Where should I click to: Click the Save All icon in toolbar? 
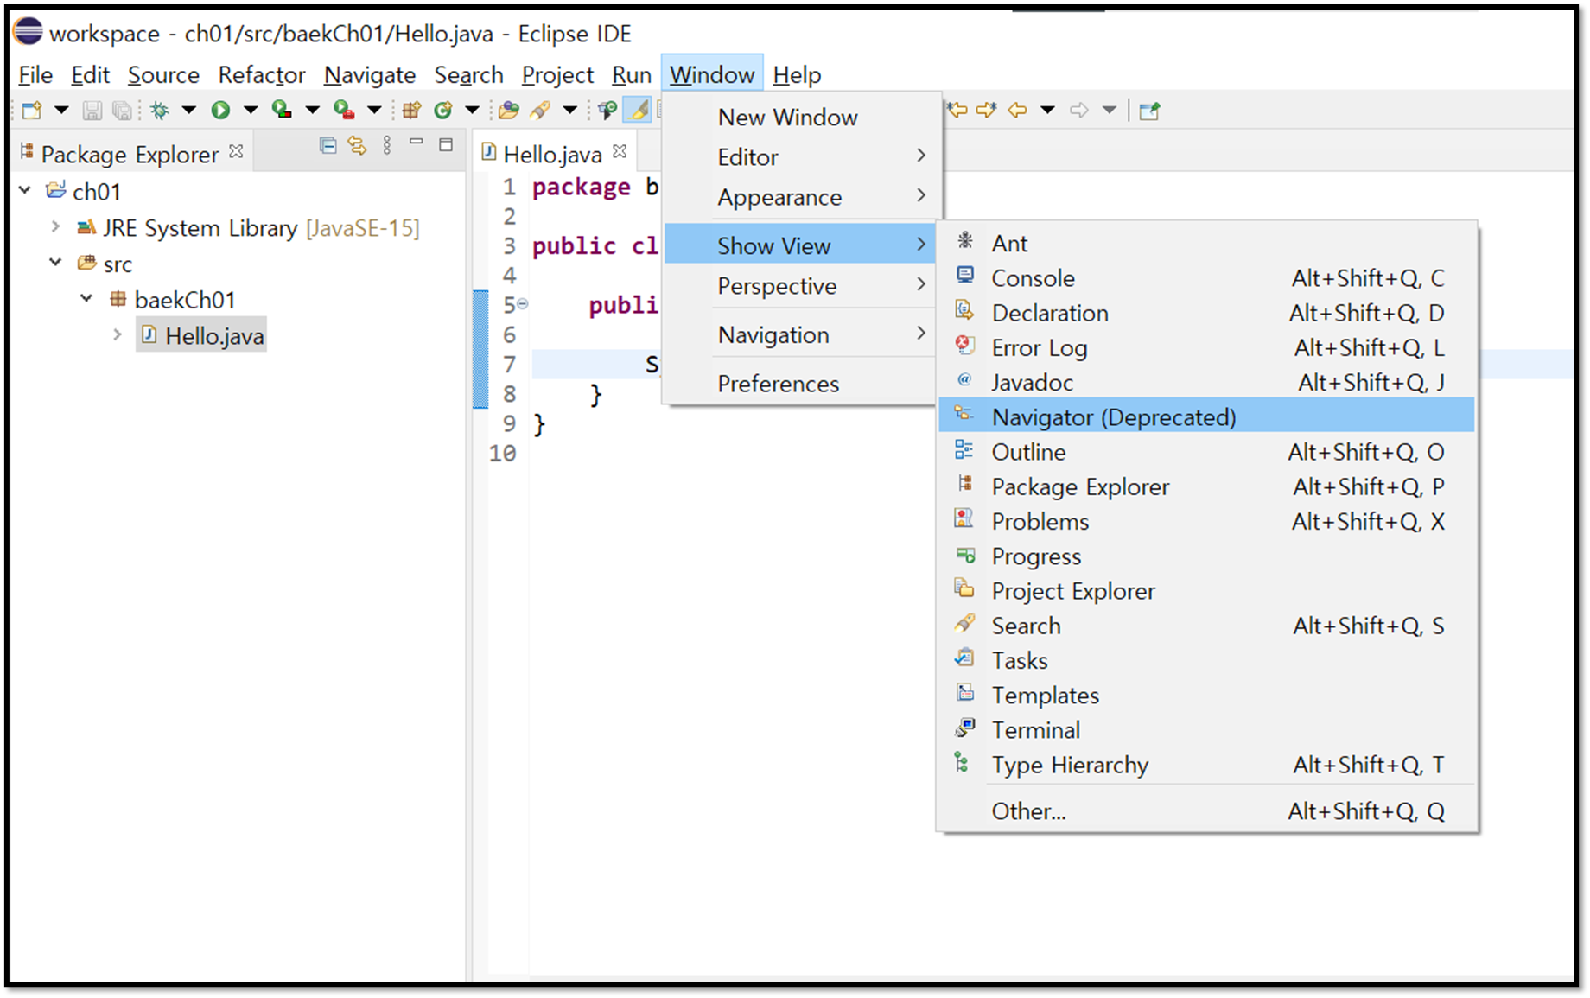point(123,110)
